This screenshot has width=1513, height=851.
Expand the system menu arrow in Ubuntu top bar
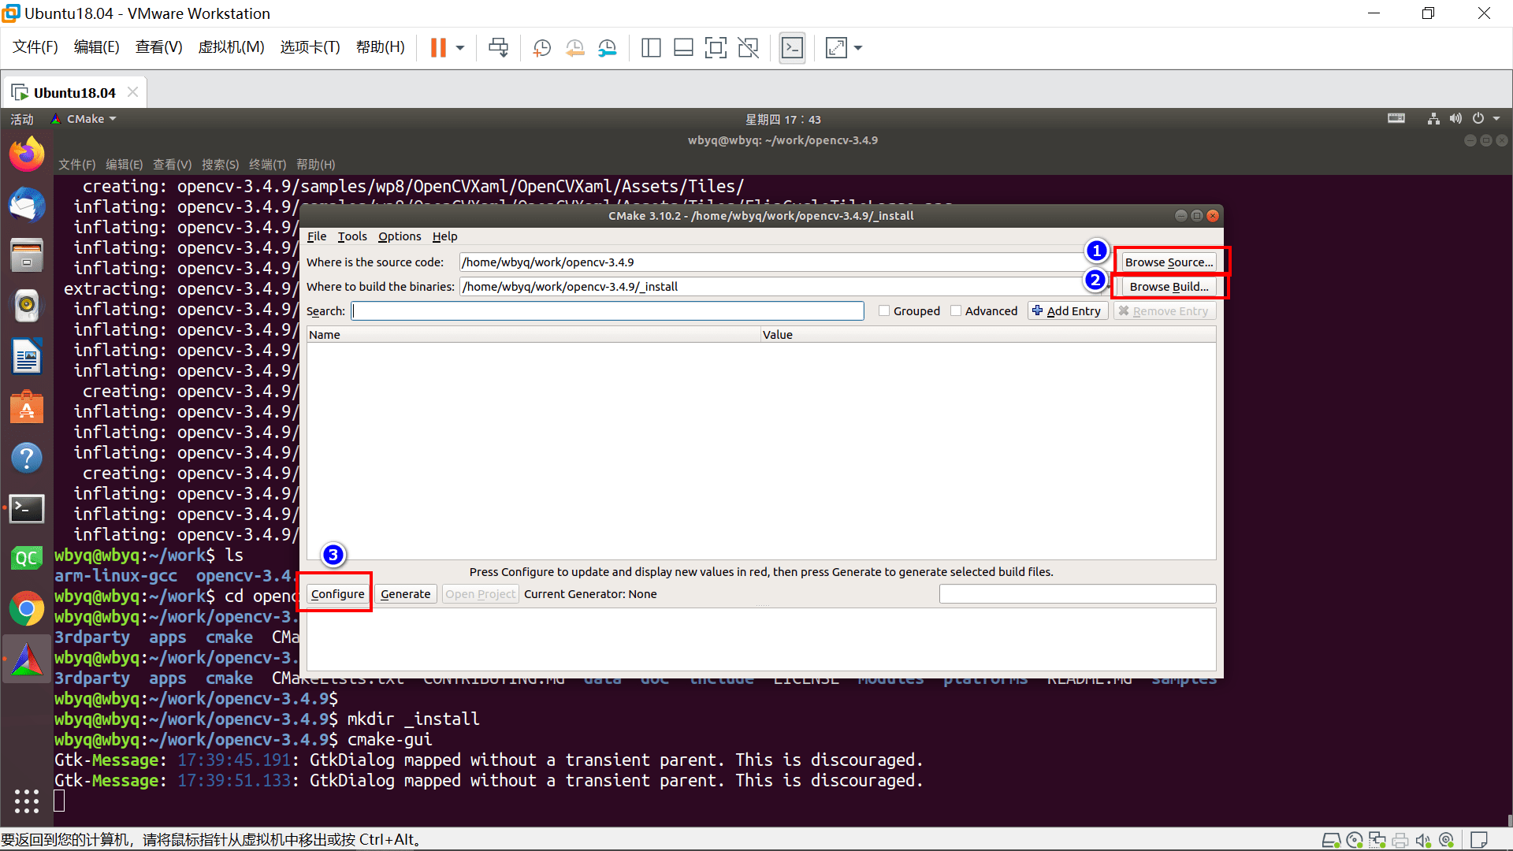click(1496, 119)
